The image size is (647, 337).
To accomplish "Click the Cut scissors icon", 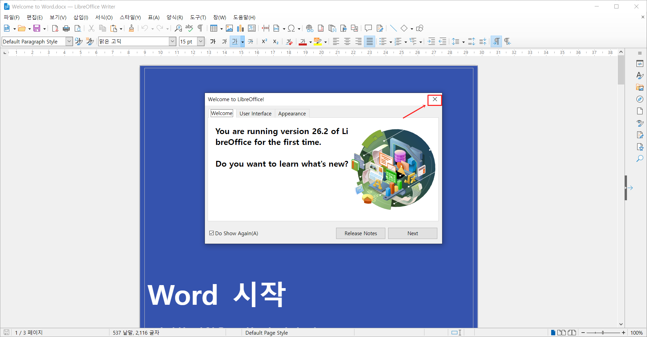I will (x=91, y=29).
